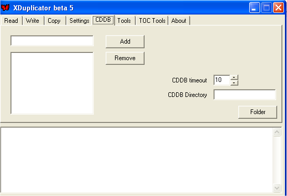The width and height of the screenshot is (287, 196).
Task: Click the Add button
Action: tap(125, 41)
